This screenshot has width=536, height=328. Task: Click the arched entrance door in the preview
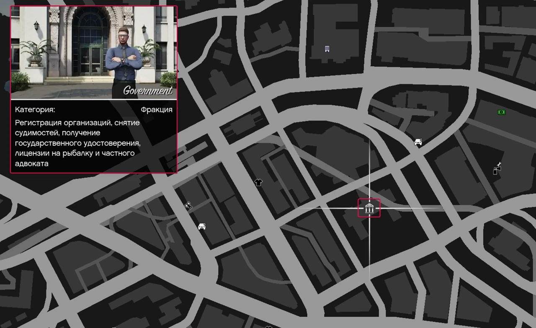pos(90,50)
